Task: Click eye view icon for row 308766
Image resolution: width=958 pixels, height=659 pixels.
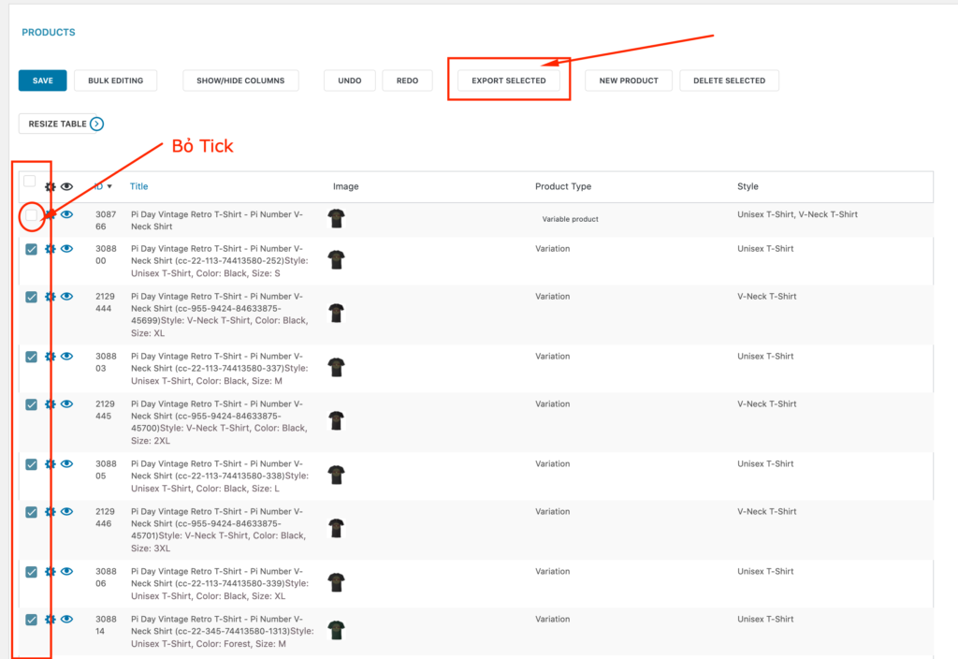Action: 66,214
